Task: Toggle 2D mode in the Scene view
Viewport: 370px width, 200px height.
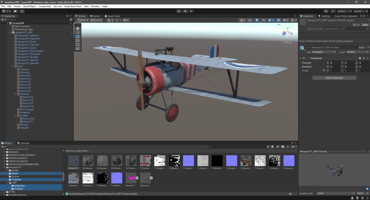Action: pyautogui.click(x=249, y=20)
